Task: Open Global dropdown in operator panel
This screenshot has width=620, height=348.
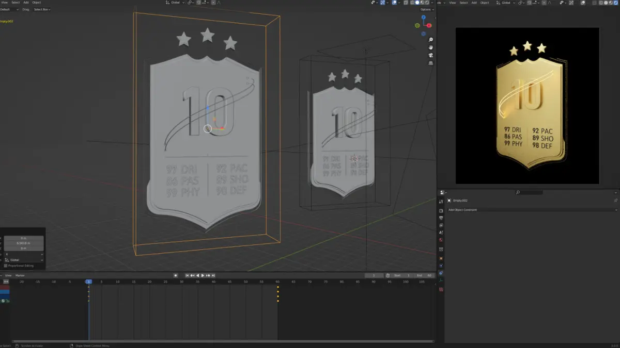Action: tap(23, 260)
